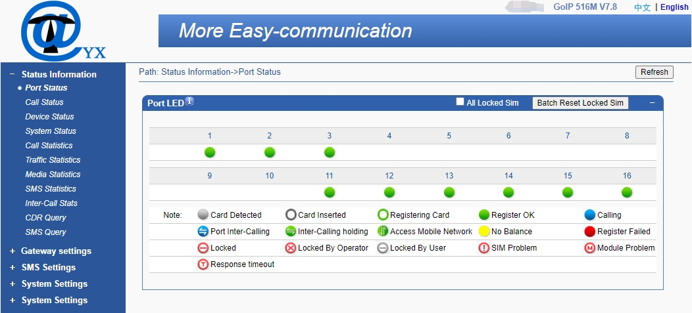Image resolution: width=692 pixels, height=313 pixels.
Task: Click the Response timeout legend icon
Action: tap(203, 264)
